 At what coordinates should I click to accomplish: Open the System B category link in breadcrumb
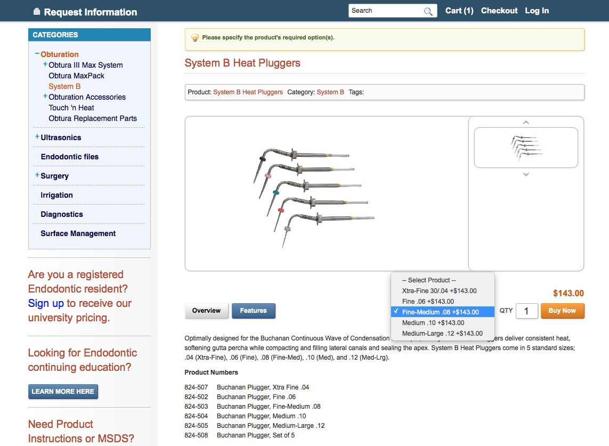click(330, 92)
